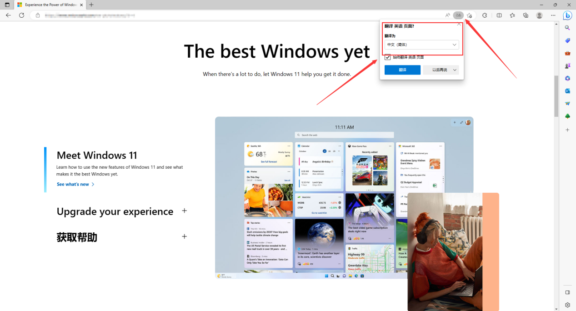Open the Collections icon

click(x=526, y=15)
